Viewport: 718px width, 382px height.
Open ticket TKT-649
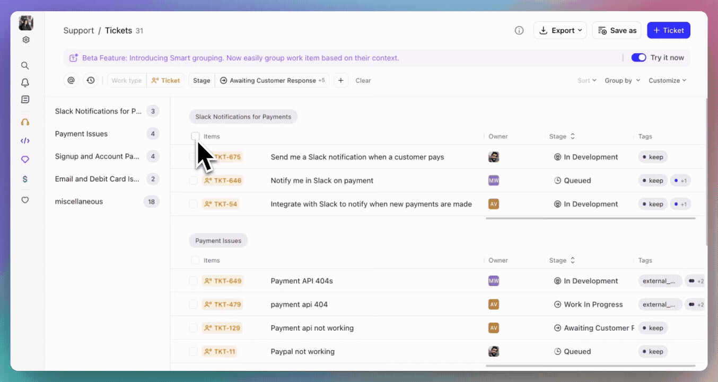223,281
